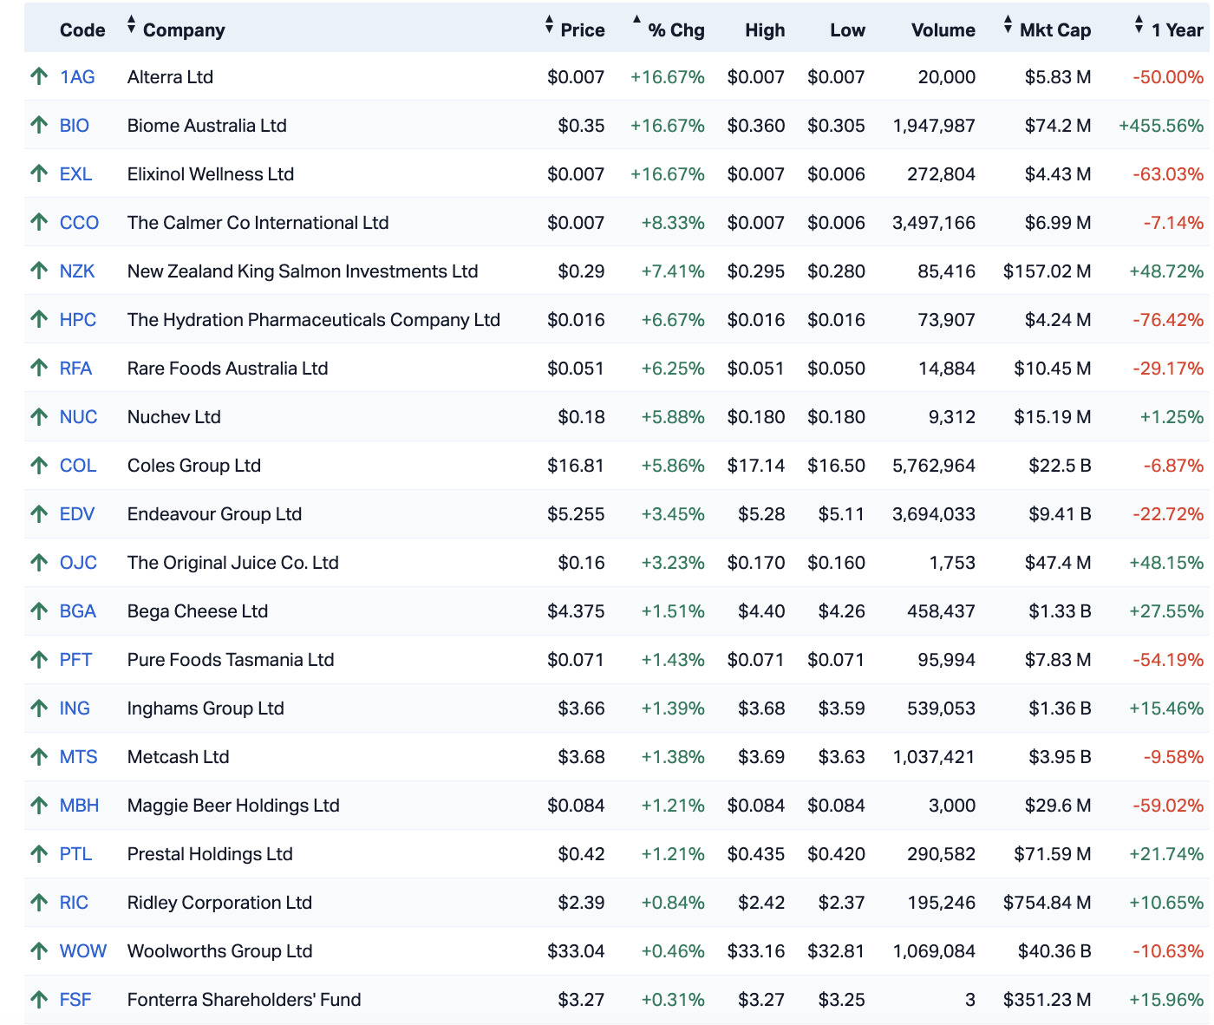
Task: Click the up arrow icon beside RFA
Action: (x=38, y=368)
